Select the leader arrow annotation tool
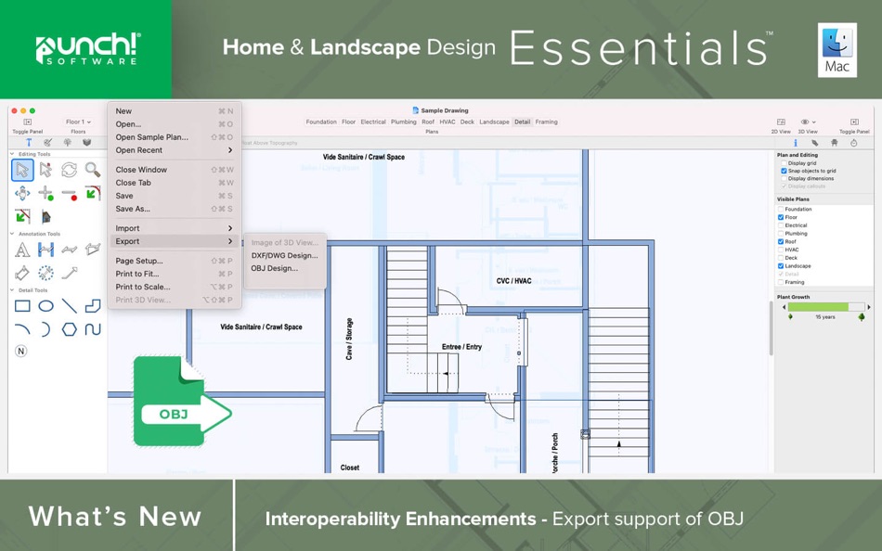Viewport: 882px width, 551px height. pyautogui.click(x=70, y=274)
